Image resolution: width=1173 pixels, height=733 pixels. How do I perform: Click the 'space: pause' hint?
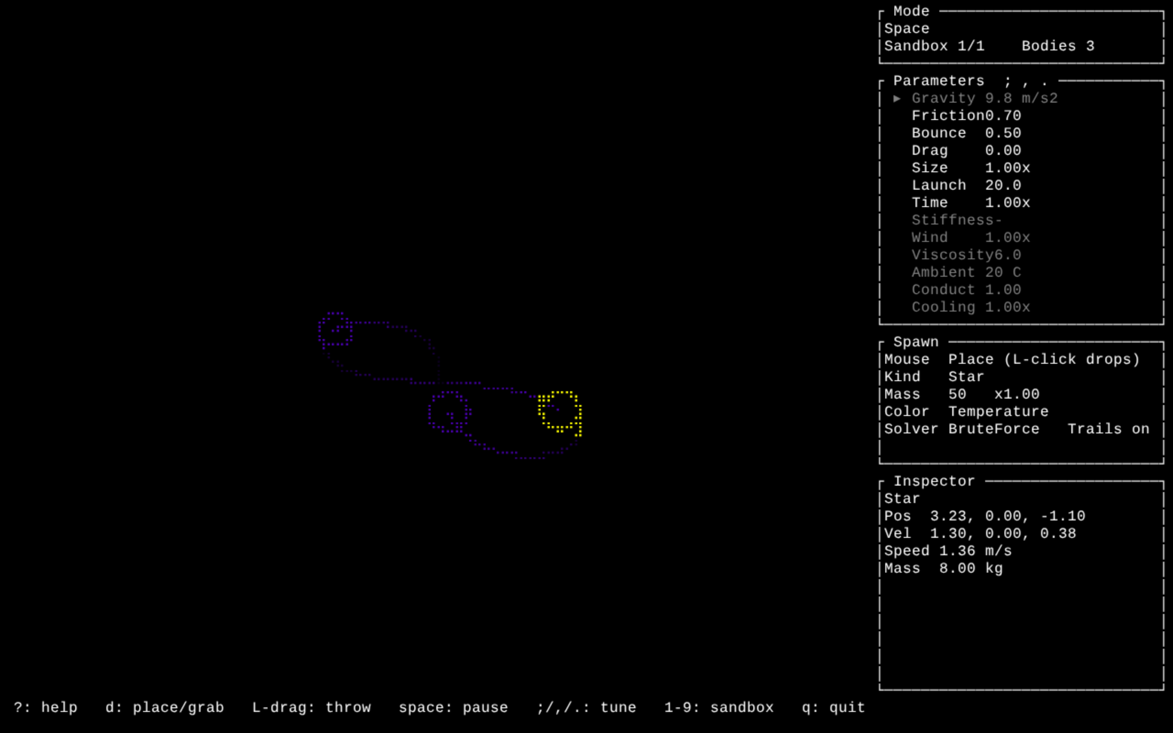coord(453,708)
